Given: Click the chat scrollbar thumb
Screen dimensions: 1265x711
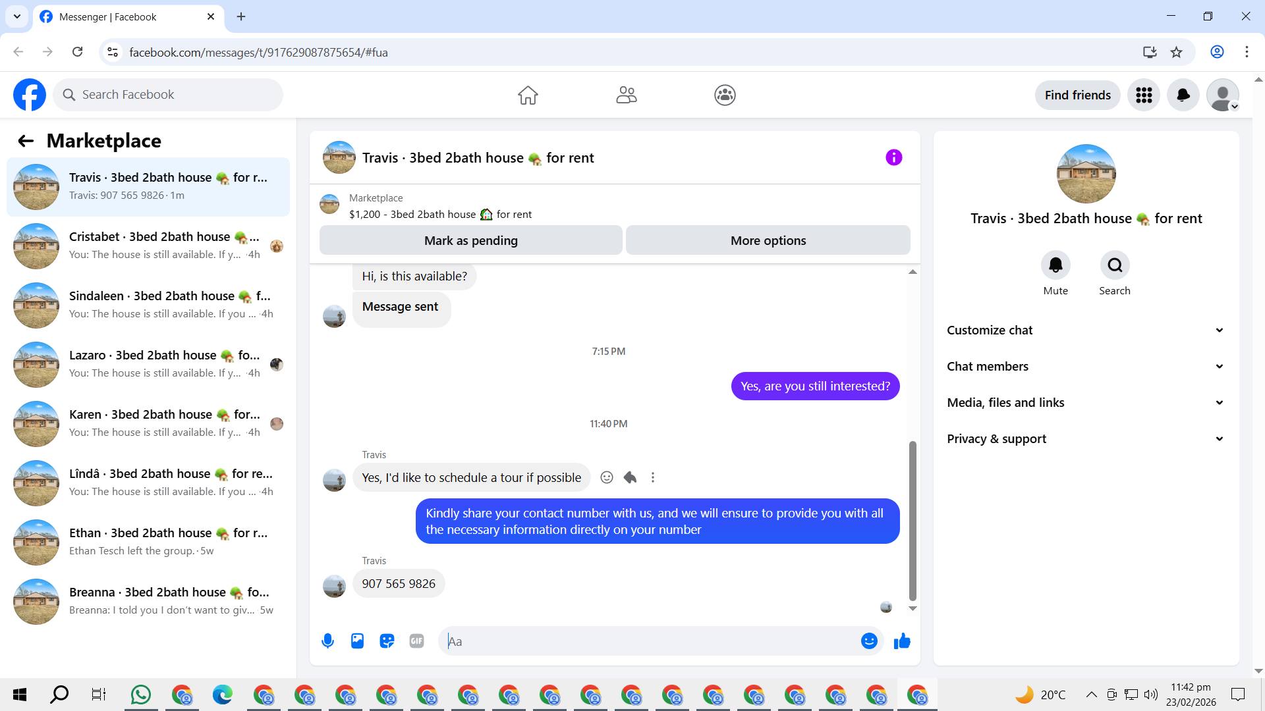Looking at the screenshot, I should pos(913,520).
